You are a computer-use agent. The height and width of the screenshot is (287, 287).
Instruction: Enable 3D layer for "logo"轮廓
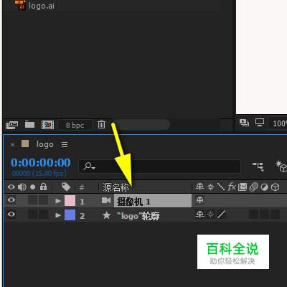pos(275,215)
